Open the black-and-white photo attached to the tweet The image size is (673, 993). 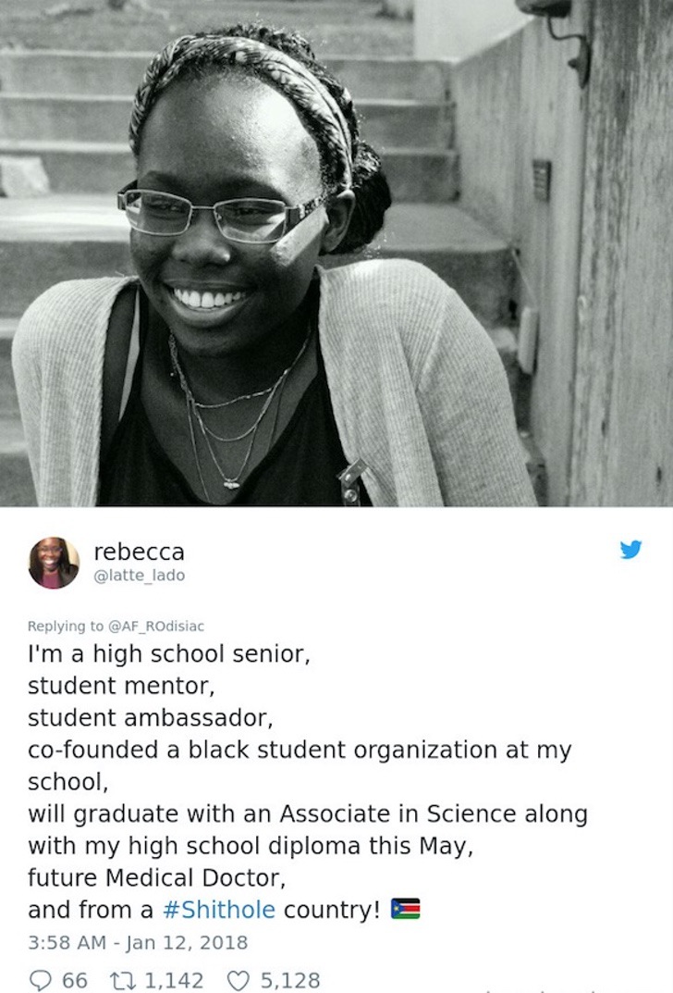click(336, 254)
